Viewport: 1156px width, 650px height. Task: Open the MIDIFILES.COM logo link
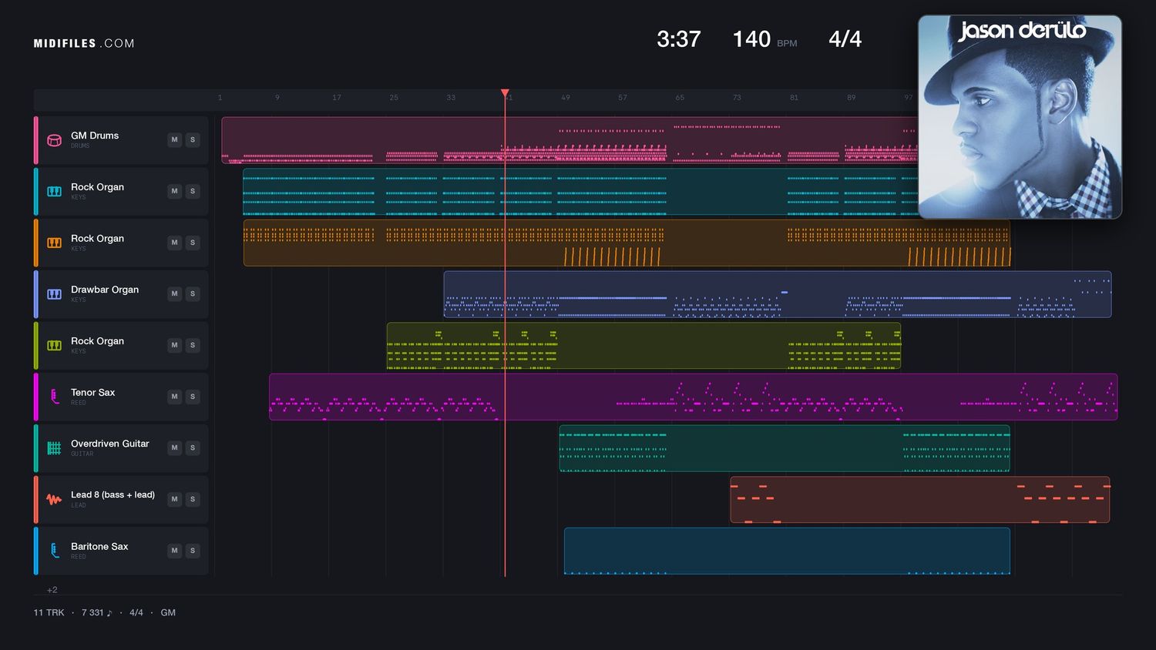coord(84,43)
